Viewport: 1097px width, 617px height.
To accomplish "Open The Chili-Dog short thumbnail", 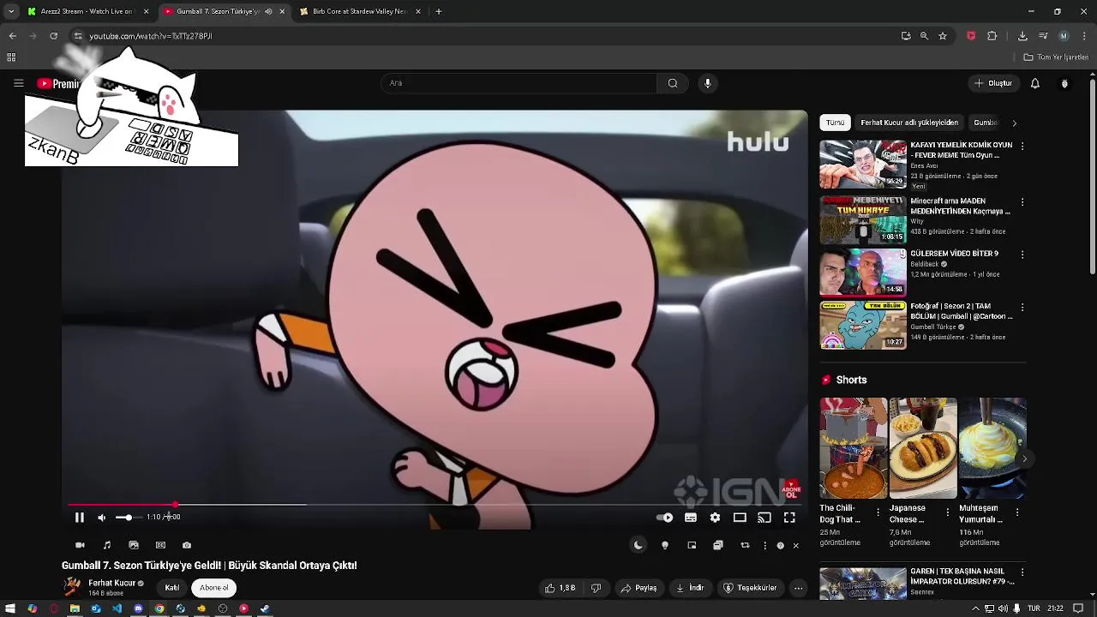I will point(854,448).
